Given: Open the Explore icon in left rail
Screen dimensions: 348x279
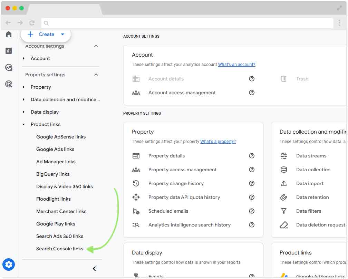Looking at the screenshot, I should pos(9,67).
